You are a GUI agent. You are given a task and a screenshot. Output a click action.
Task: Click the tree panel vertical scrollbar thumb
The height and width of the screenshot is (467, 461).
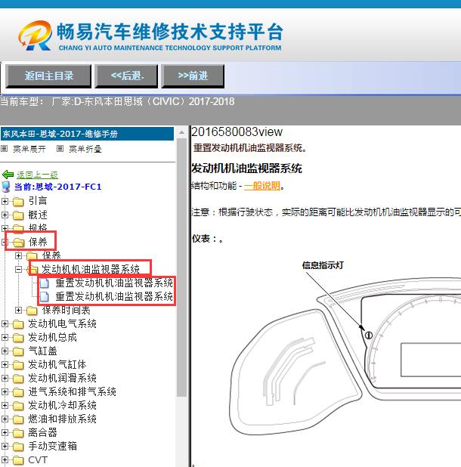[181, 268]
